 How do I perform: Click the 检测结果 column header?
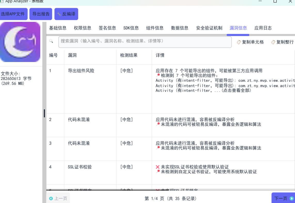(x=129, y=55)
